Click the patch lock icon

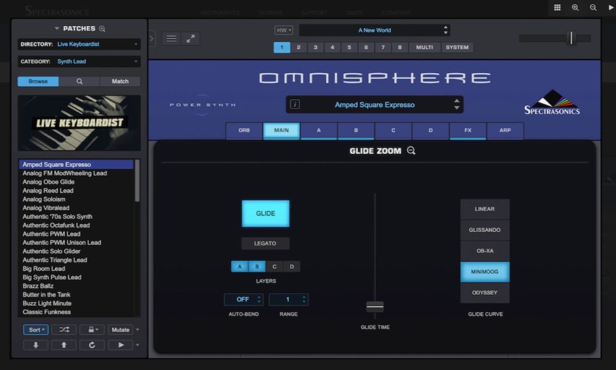coord(91,330)
